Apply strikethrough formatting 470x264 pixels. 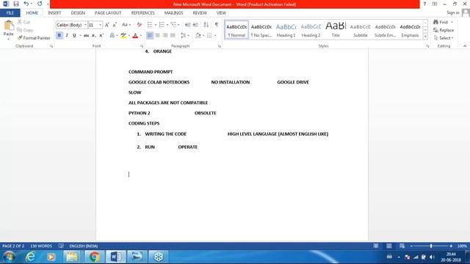click(86, 36)
